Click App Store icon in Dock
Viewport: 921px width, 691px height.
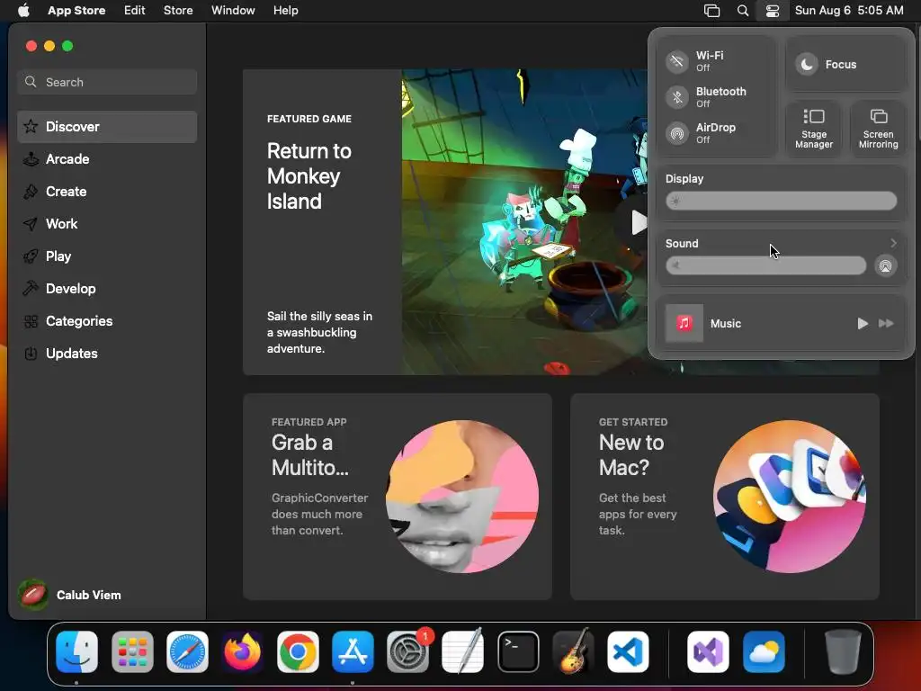point(353,651)
